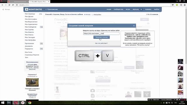Open Приложения in left sidebar

[29, 43]
